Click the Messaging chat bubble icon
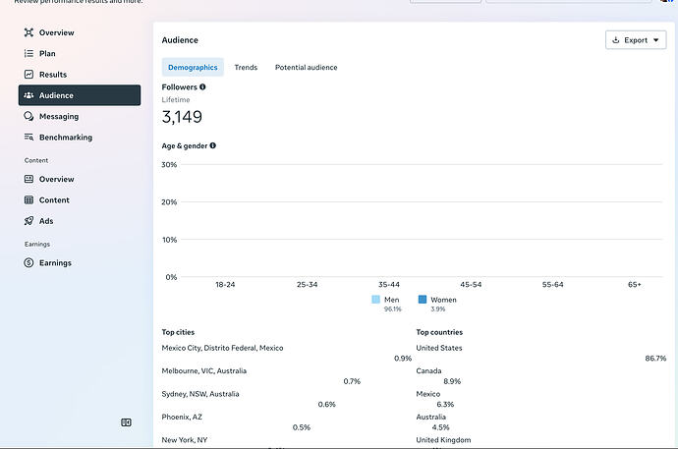The height and width of the screenshot is (449, 678). [28, 116]
